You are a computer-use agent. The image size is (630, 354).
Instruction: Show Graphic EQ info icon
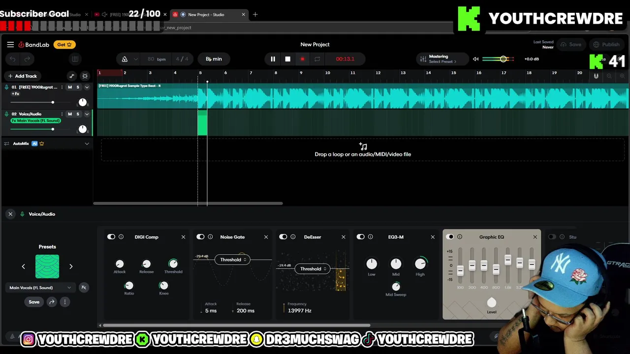460,237
